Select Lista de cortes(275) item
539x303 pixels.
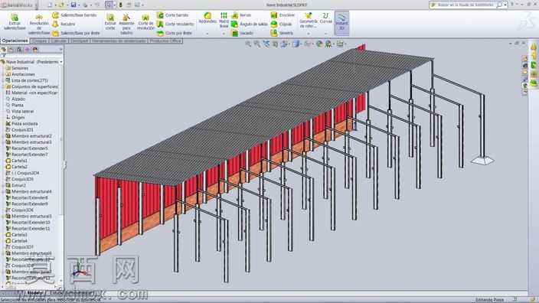coord(27,80)
